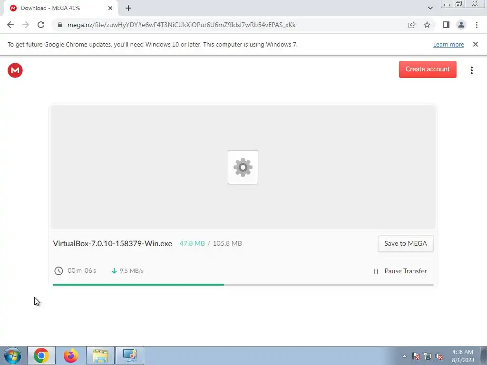Click the monitor application taskbar icon
Image resolution: width=487 pixels, height=365 pixels.
pyautogui.click(x=130, y=355)
